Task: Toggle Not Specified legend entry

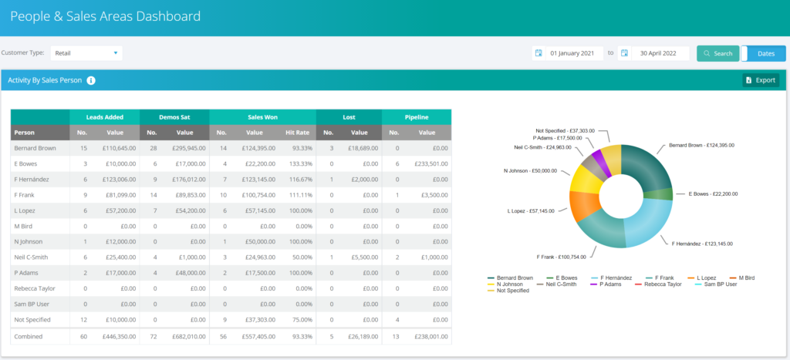Action: coord(510,290)
